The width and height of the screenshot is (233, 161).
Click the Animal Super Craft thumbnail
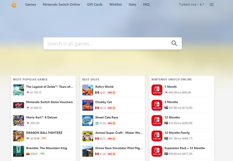coord(88,136)
